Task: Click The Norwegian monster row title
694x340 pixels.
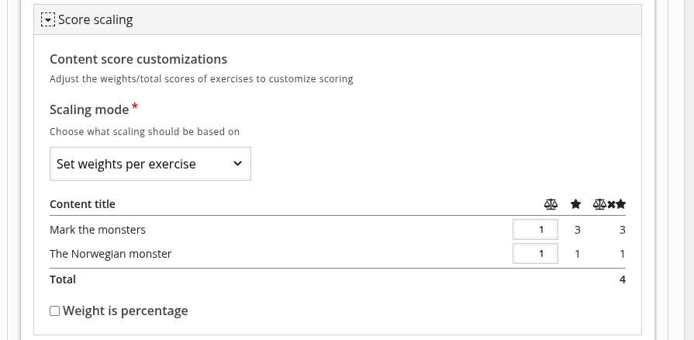Action: pyautogui.click(x=110, y=254)
